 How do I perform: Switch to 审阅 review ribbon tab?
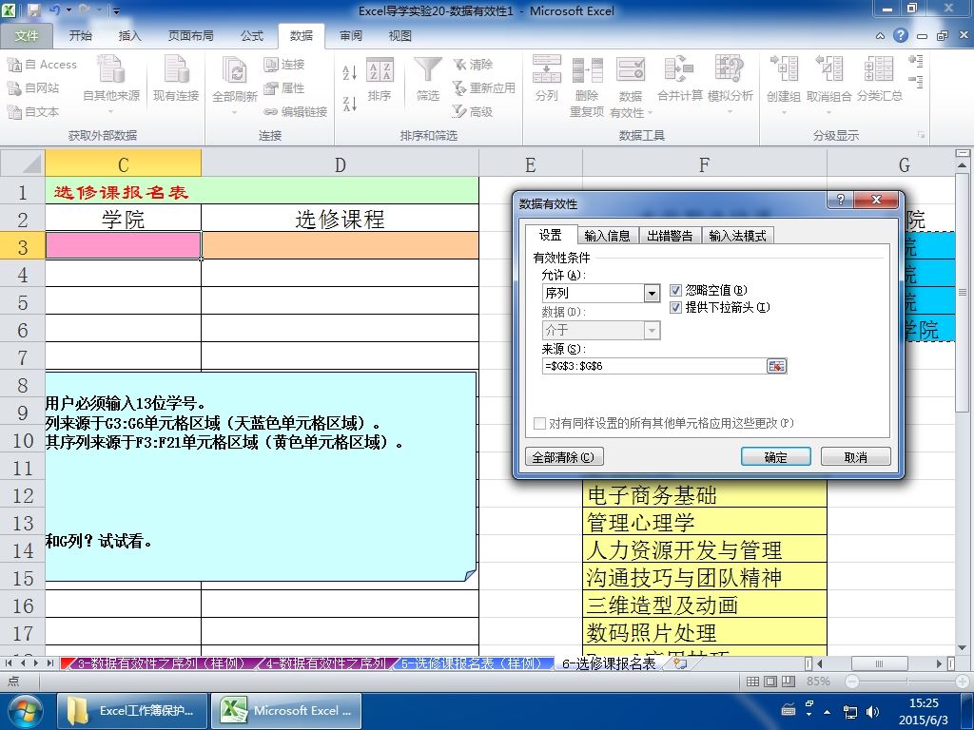click(350, 36)
